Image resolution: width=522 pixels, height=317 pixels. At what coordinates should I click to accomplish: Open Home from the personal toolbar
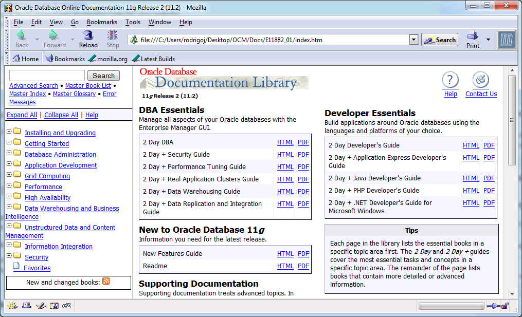(x=26, y=59)
